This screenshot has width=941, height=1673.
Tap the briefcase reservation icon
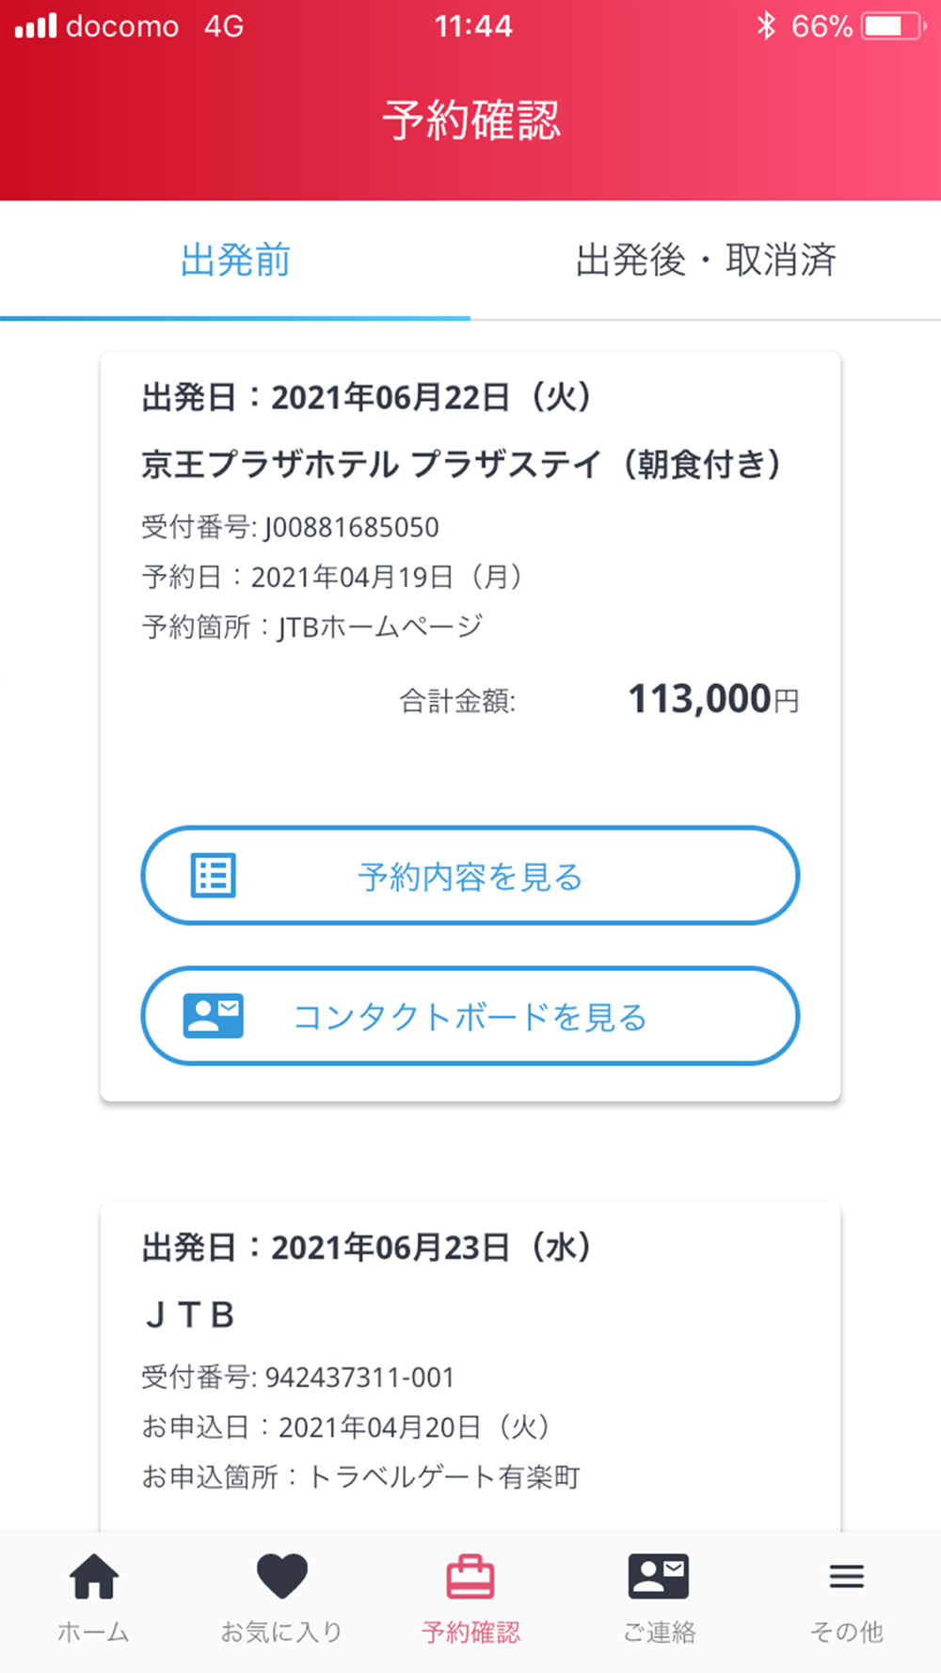point(470,1577)
